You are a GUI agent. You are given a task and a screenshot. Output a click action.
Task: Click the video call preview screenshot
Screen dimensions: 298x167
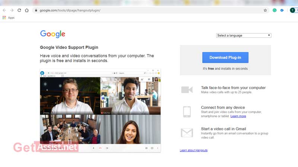pyautogui.click(x=100, y=110)
